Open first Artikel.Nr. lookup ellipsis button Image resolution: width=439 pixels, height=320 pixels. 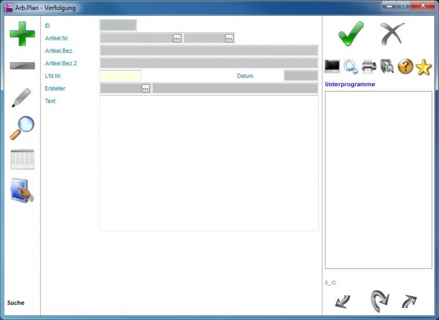pyautogui.click(x=177, y=38)
